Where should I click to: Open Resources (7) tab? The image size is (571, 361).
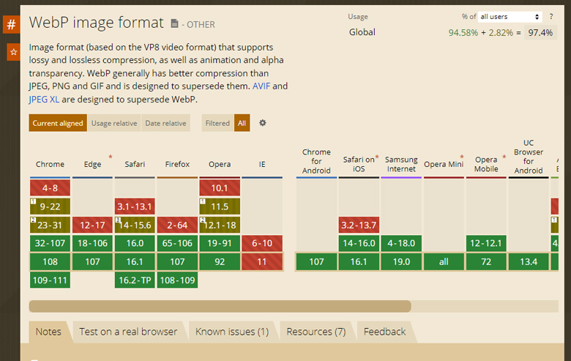coord(316,332)
